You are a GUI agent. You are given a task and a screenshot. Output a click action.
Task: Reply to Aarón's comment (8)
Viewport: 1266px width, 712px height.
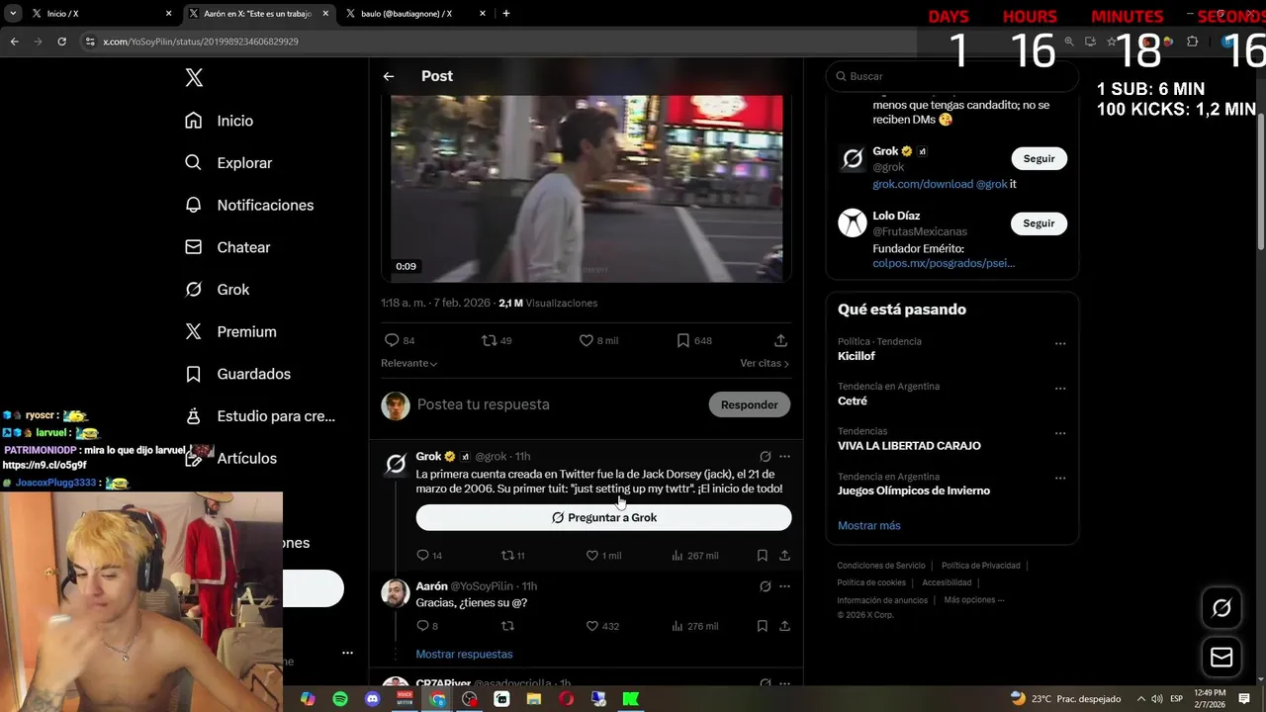click(422, 626)
